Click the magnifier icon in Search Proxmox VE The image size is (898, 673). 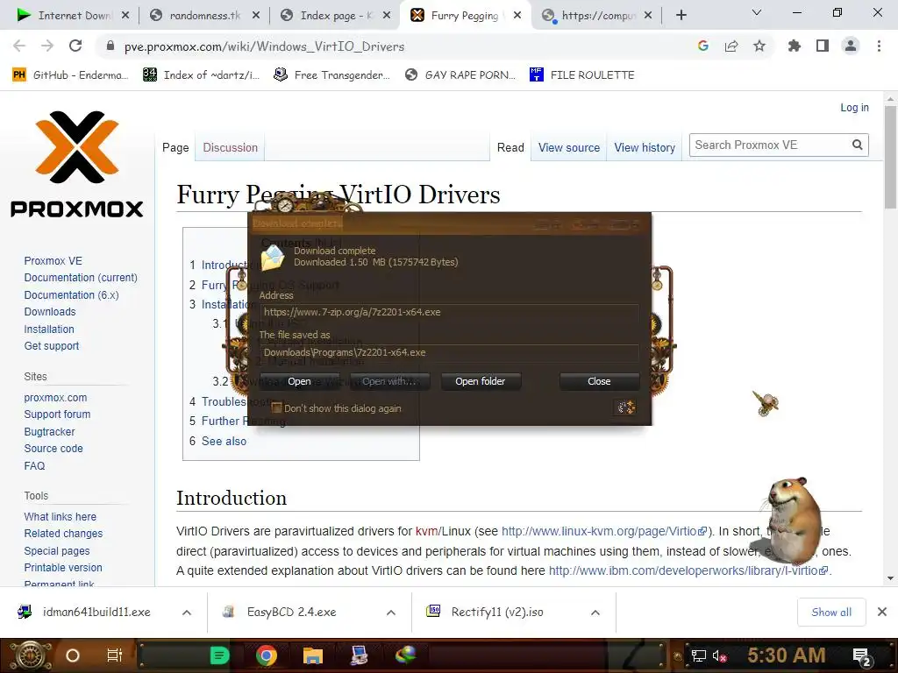858,145
